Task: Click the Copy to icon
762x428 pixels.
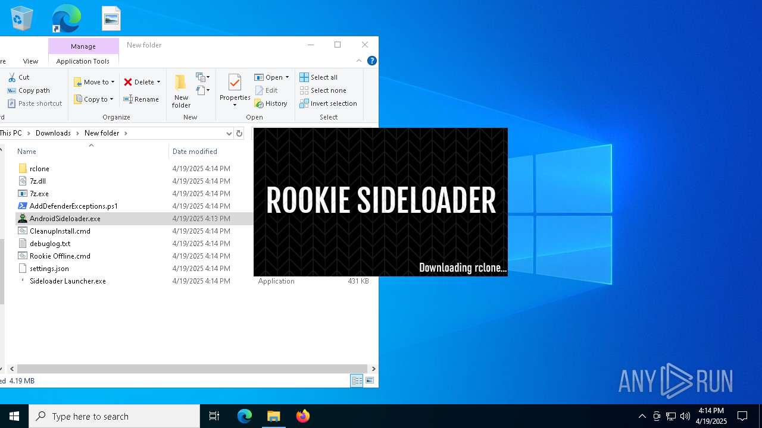Action: coord(77,99)
